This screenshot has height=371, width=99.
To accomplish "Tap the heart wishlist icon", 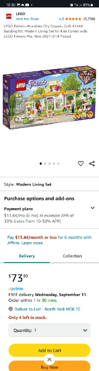I will coord(81,163).
